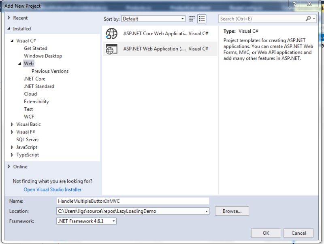Select the ASP.NET Core Web Application globe icon
Screen dimensions: 324x244
112,34
